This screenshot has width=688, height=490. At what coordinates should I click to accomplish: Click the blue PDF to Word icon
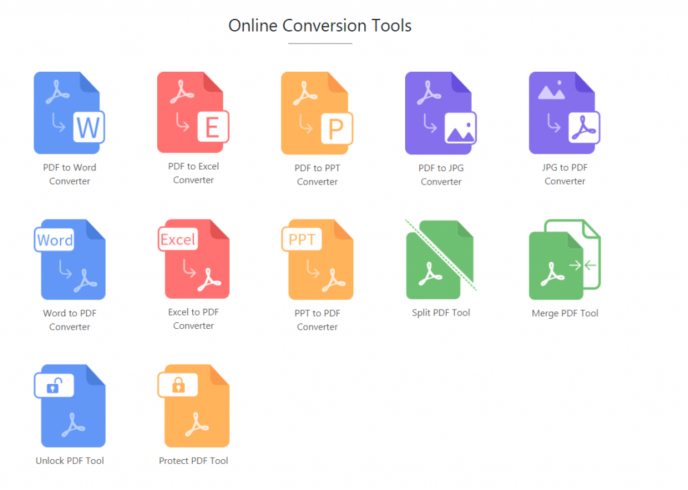pyautogui.click(x=70, y=113)
